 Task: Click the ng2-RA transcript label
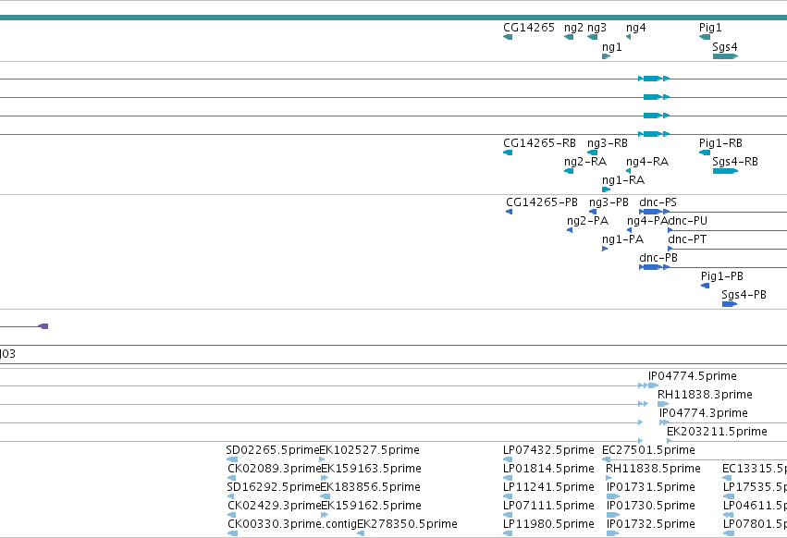pos(585,162)
